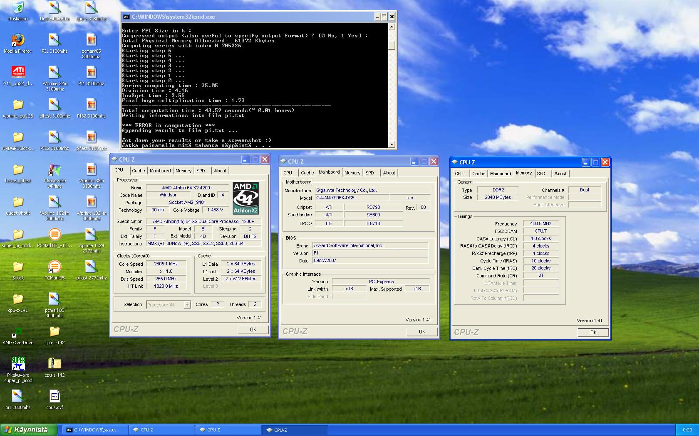Launch the Pikakuvake wPrime shortcut
This screenshot has width=699, height=436.
(55, 169)
